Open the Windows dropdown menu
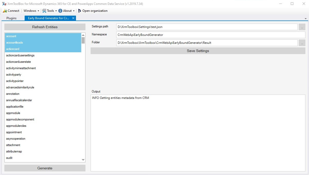Viewport: 309px width, 175px height. 31,11
